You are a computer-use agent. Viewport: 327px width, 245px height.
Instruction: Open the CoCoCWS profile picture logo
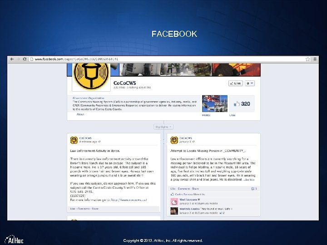(x=91, y=77)
